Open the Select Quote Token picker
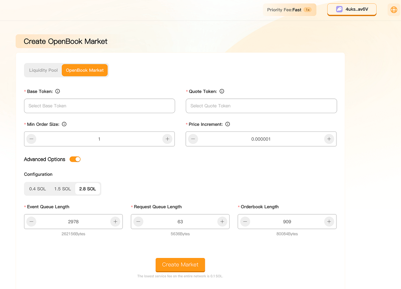401x289 pixels. click(261, 105)
